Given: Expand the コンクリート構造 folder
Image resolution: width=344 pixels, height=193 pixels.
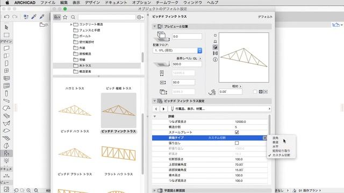Looking at the screenshot, I should pos(71,24).
